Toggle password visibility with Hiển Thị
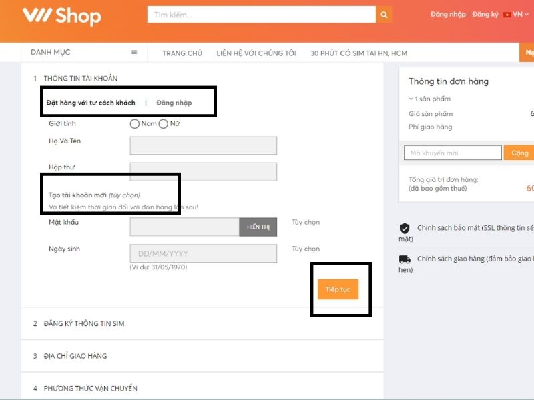 pyautogui.click(x=258, y=227)
